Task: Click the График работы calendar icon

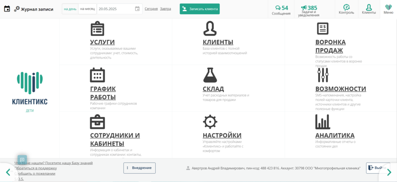Action: tap(97, 75)
